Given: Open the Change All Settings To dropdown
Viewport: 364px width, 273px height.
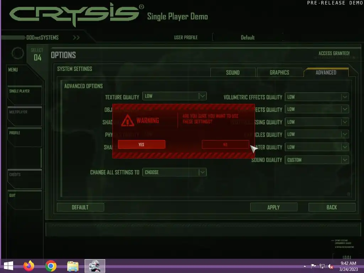Looking at the screenshot, I should tap(174, 172).
